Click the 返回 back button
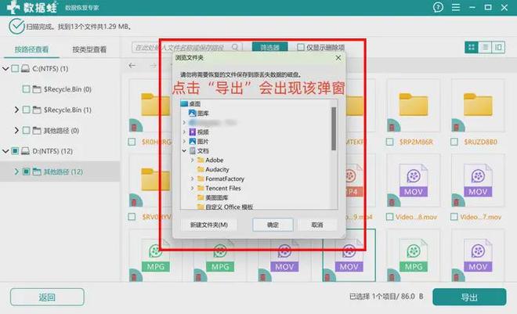The height and width of the screenshot is (314, 517). (47, 298)
